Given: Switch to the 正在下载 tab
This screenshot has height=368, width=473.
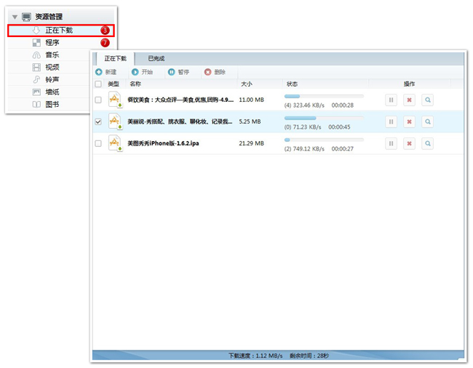Looking at the screenshot, I should coord(115,59).
